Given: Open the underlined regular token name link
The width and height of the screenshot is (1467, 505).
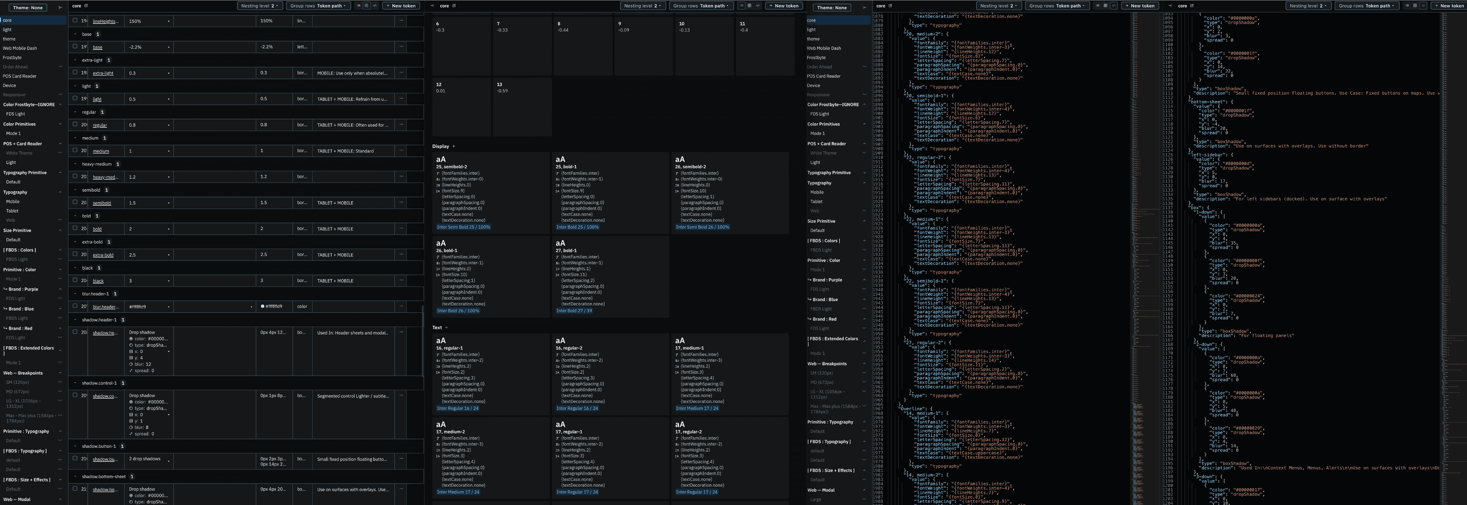Looking at the screenshot, I should click(100, 125).
